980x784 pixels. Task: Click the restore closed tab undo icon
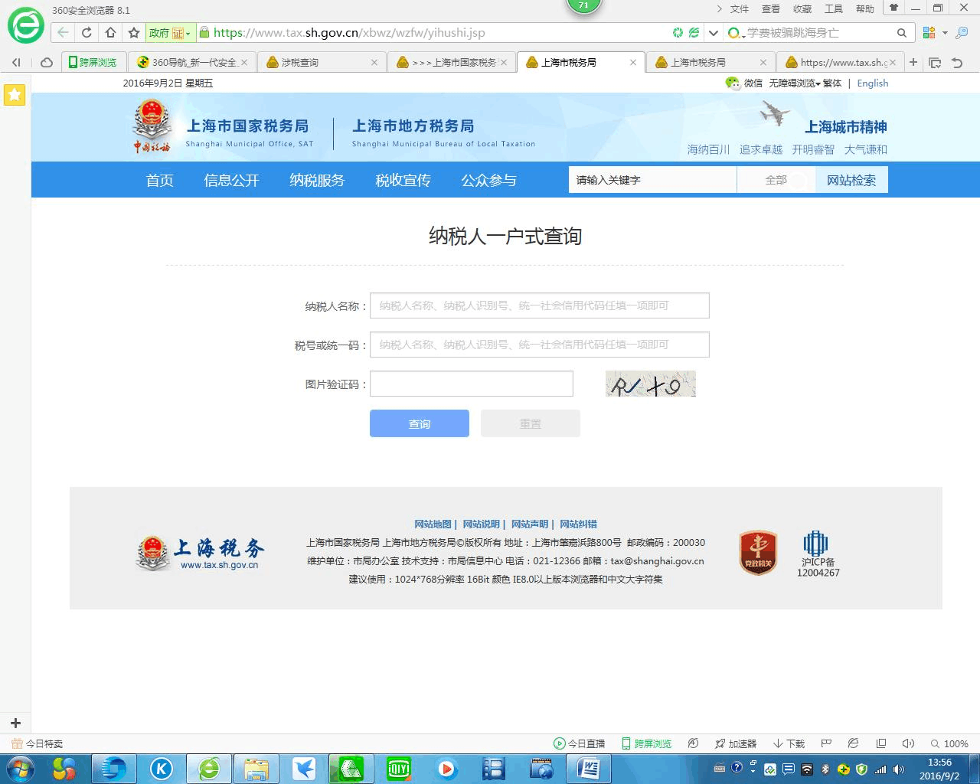(x=957, y=63)
